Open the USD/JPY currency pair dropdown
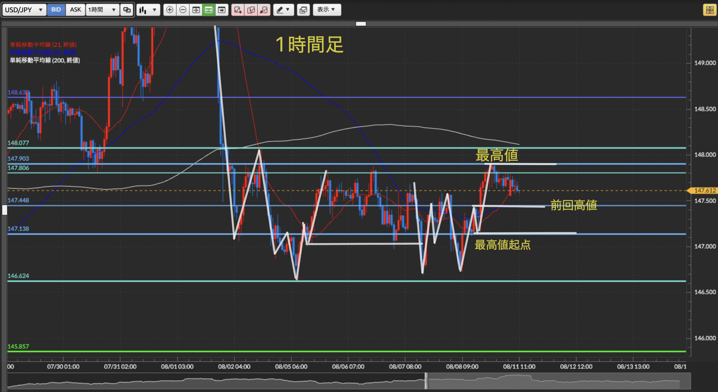718x392 pixels. [24, 10]
